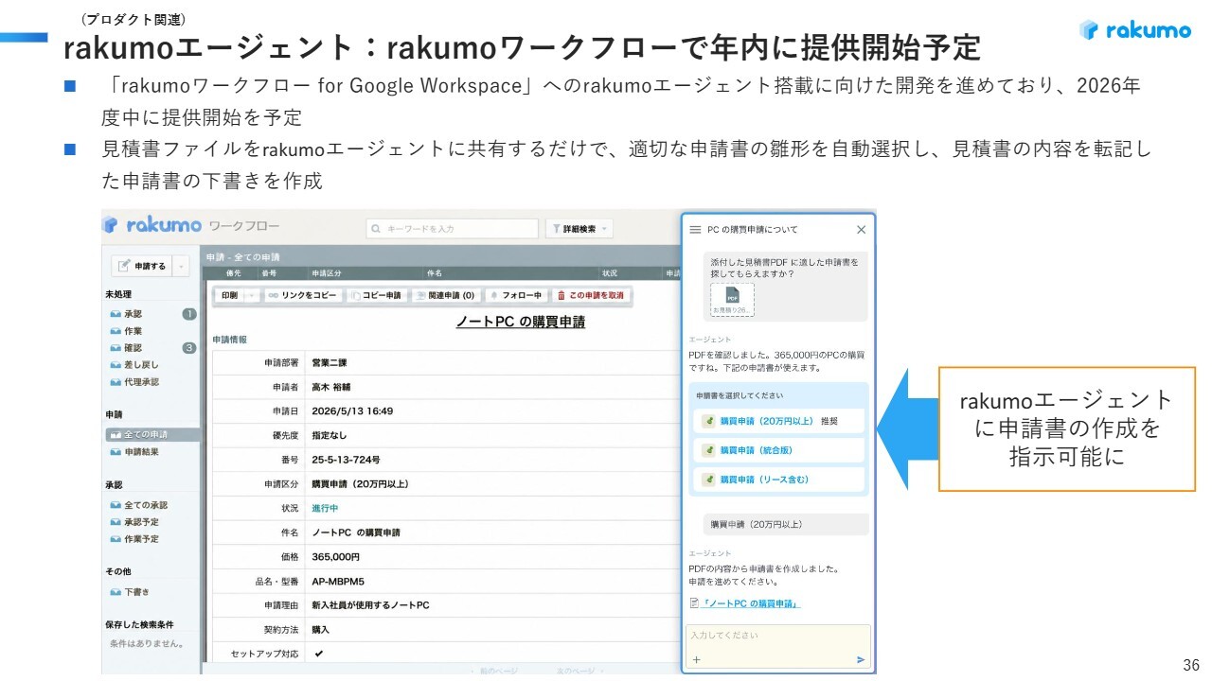Choose 購買申請(20万円以上) recommended template
This screenshot has height=681, width=1212.
779,421
